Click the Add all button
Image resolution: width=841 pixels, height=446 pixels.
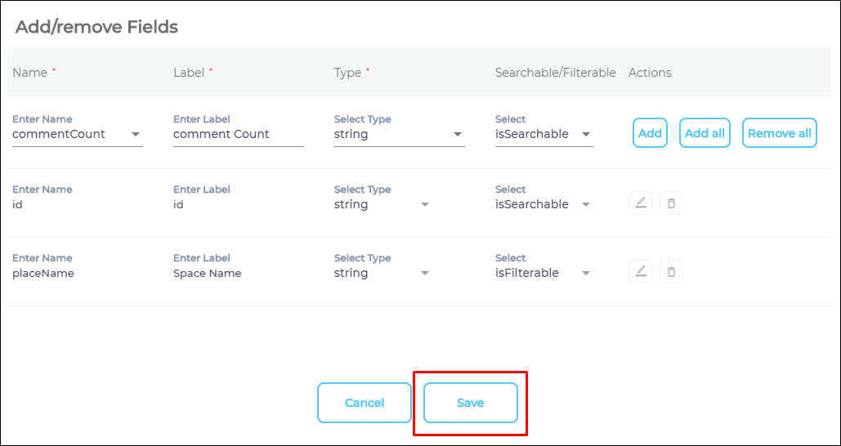point(705,133)
